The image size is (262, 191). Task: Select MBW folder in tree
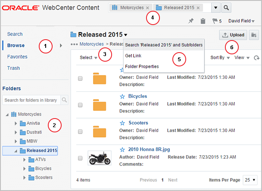(x=32, y=141)
